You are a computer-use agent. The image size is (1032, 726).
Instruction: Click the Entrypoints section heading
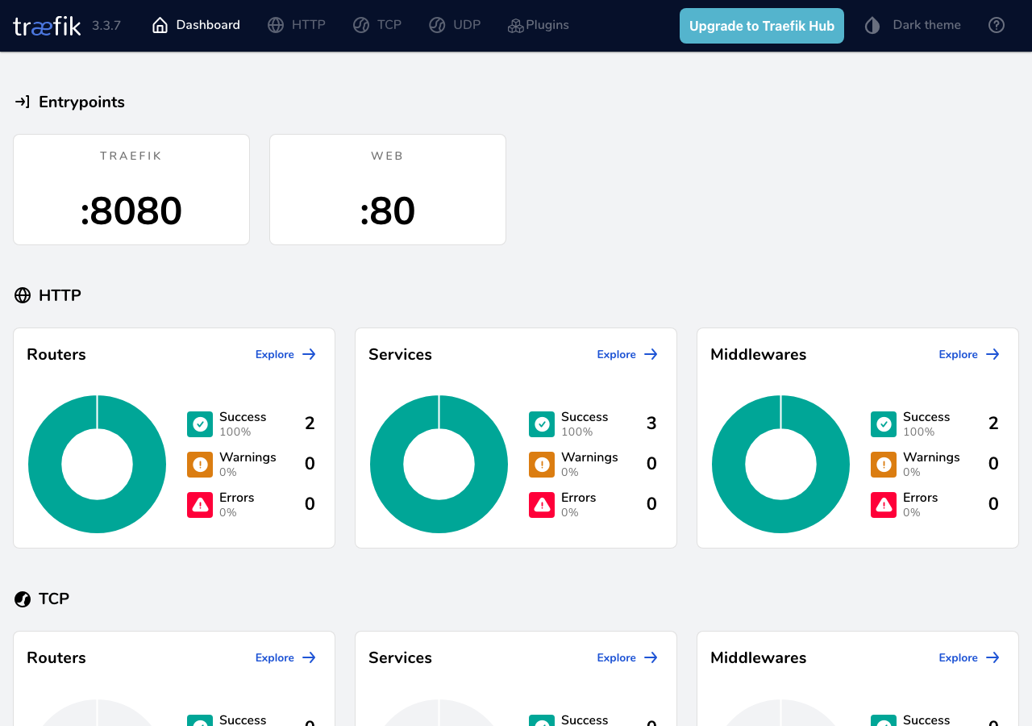click(x=81, y=102)
